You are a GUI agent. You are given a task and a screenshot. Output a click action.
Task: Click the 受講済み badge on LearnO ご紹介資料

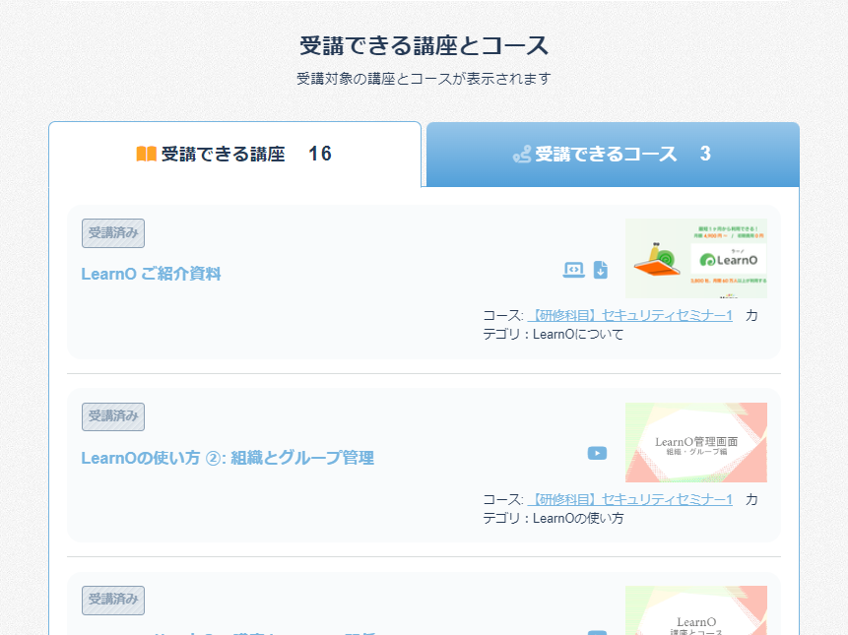(x=113, y=233)
